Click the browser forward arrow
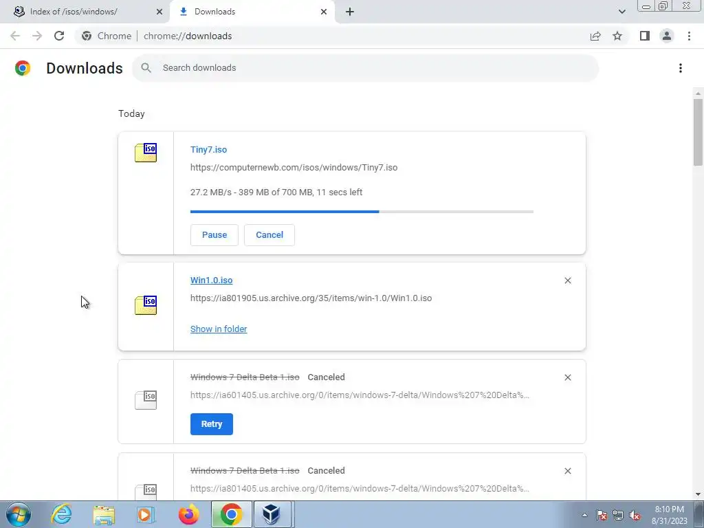The width and height of the screenshot is (704, 528). tap(37, 36)
